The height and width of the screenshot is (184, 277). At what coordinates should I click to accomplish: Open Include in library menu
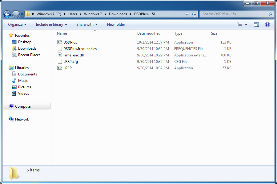pos(51,25)
